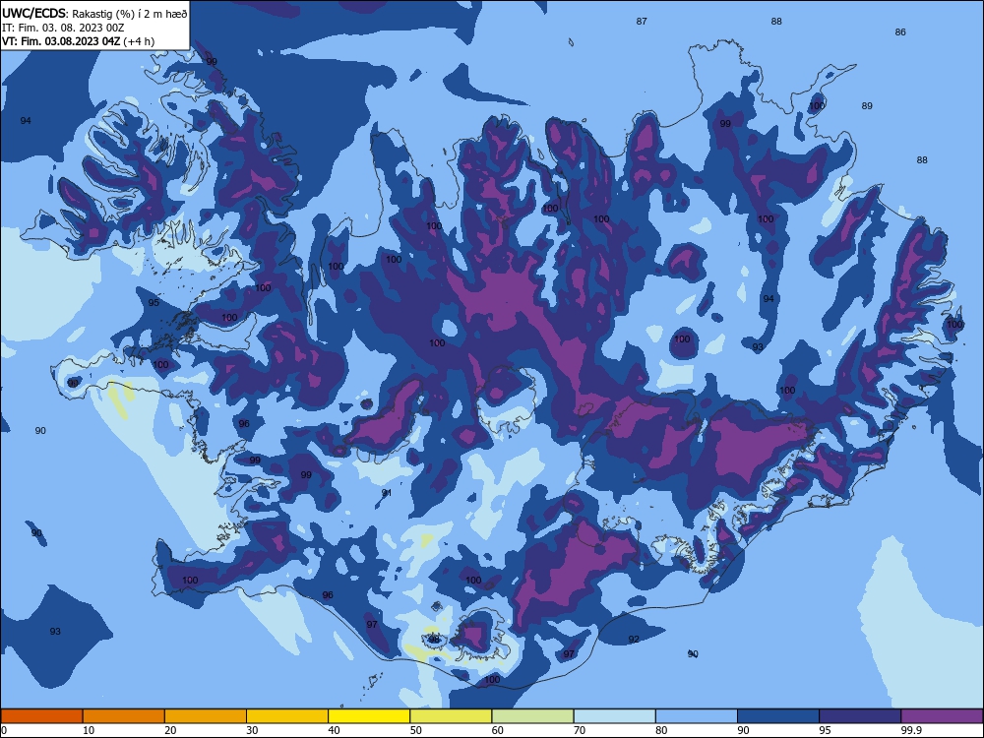This screenshot has width=984, height=738.
Task: Click the legend scale label '20'
Action: point(170,730)
